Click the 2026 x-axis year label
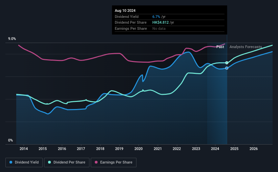The image size is (278, 172). point(254,149)
